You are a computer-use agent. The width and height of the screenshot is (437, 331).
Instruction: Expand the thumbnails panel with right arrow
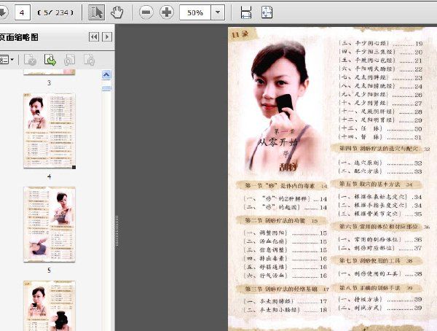coord(107,37)
